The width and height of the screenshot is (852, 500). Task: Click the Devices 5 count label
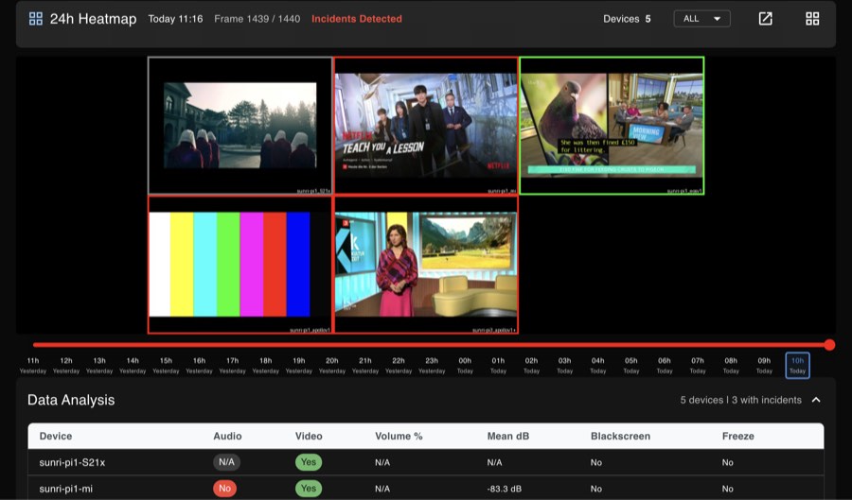pos(627,19)
